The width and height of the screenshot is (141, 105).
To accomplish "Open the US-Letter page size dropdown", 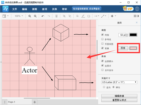I will click(x=119, y=82).
